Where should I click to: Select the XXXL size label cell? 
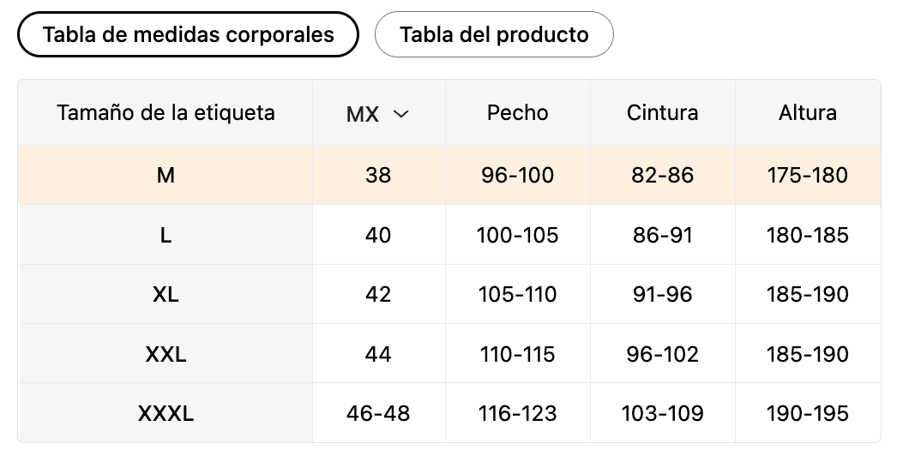pos(166,413)
